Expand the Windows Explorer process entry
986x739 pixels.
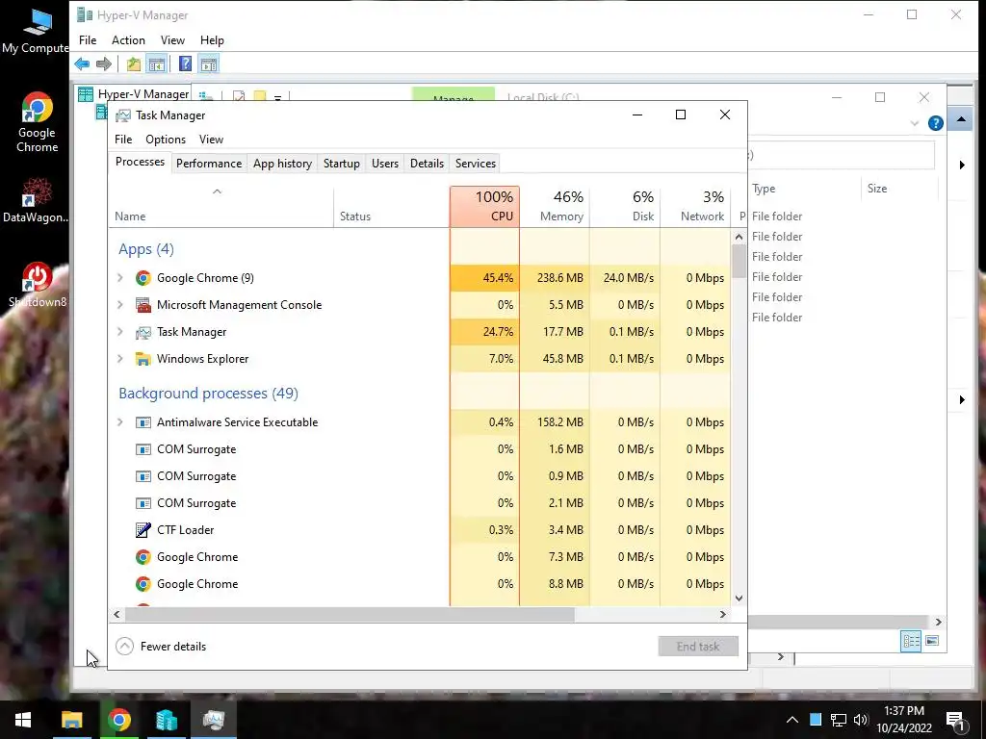(x=120, y=358)
